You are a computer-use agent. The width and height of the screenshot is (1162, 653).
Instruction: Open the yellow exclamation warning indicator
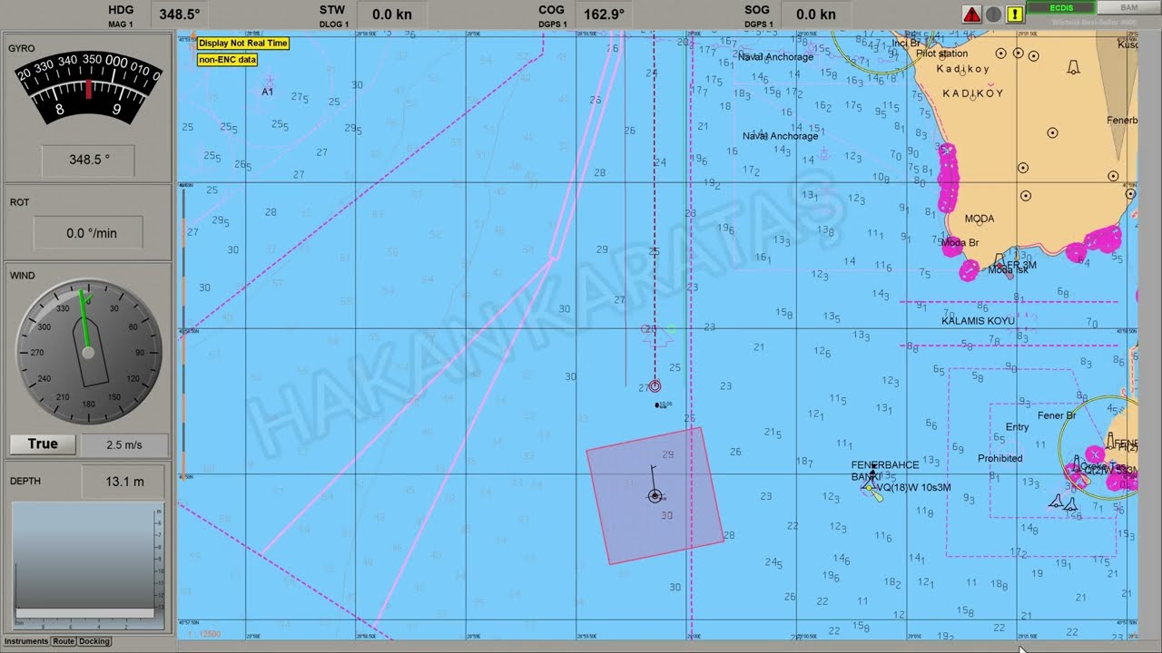click(1015, 15)
